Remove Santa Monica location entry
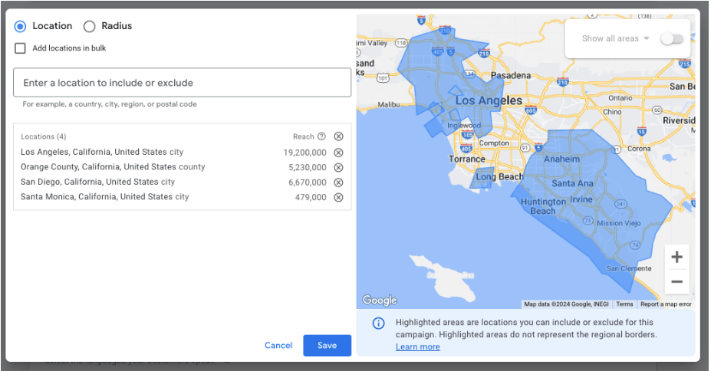 [338, 197]
